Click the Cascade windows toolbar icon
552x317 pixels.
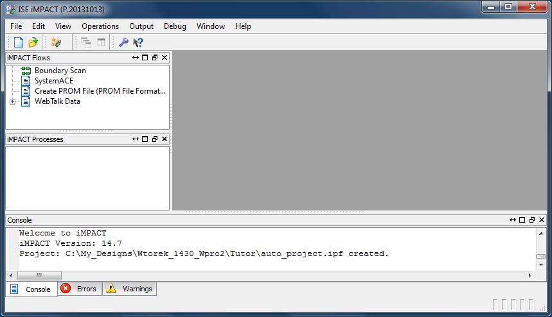tap(86, 42)
